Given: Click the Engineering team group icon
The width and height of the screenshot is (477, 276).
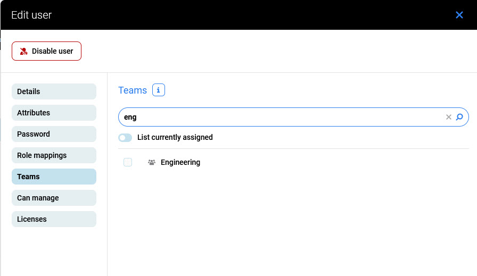Looking at the screenshot, I should pos(151,162).
